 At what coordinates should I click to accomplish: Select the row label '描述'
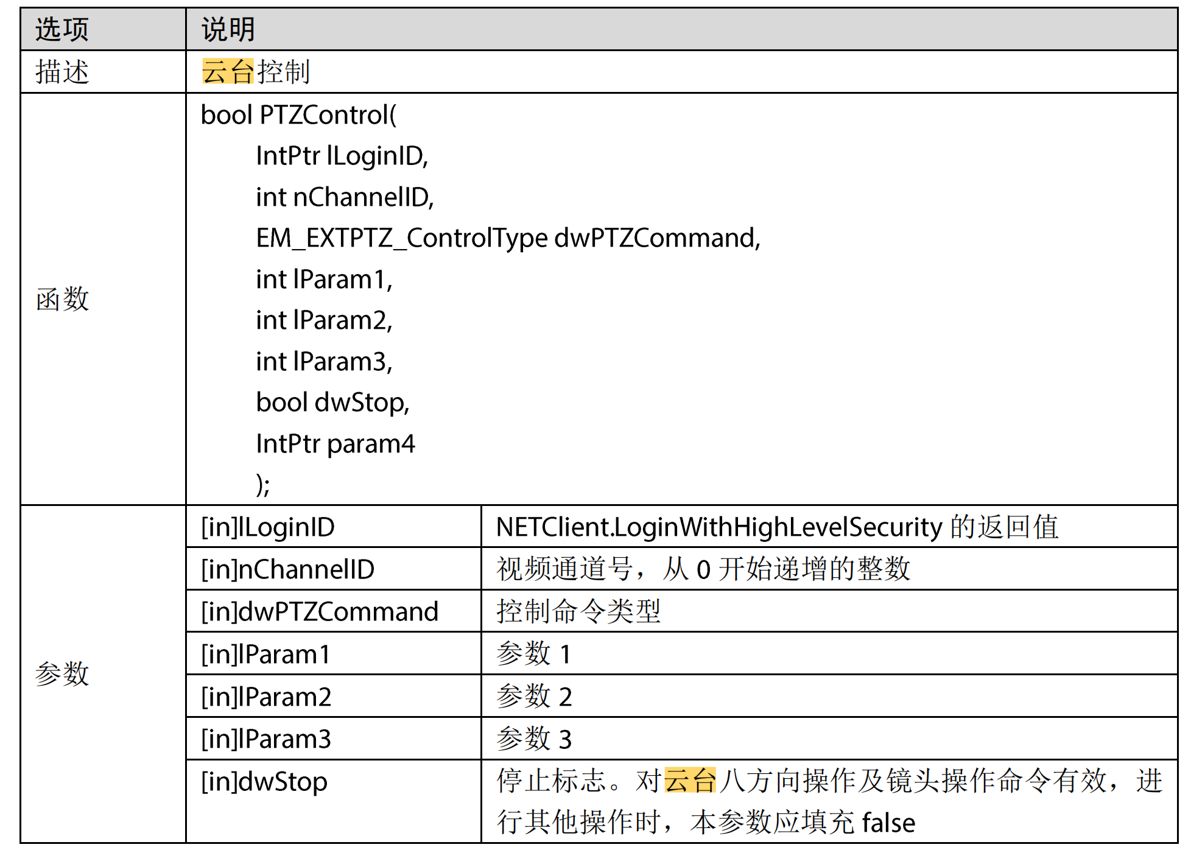pos(61,72)
